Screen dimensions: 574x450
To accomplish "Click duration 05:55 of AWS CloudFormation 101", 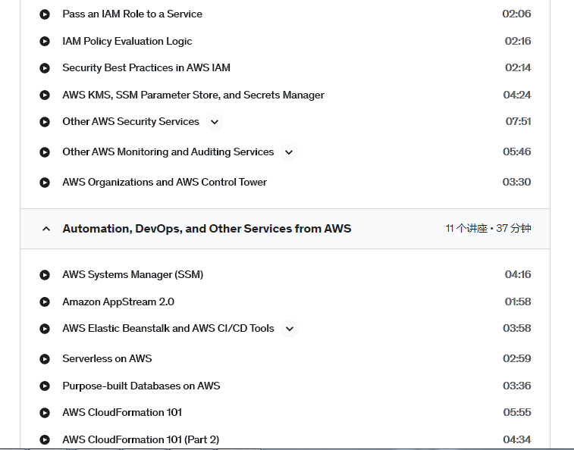I will (x=517, y=412).
